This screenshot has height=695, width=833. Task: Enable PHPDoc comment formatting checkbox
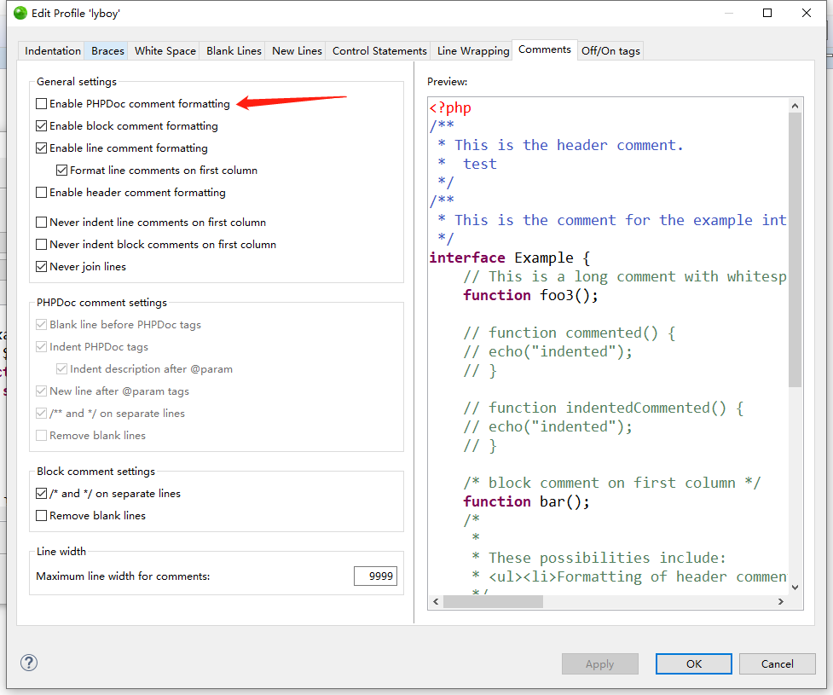pos(42,104)
